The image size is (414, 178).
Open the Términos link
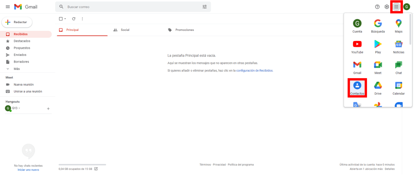205,165
